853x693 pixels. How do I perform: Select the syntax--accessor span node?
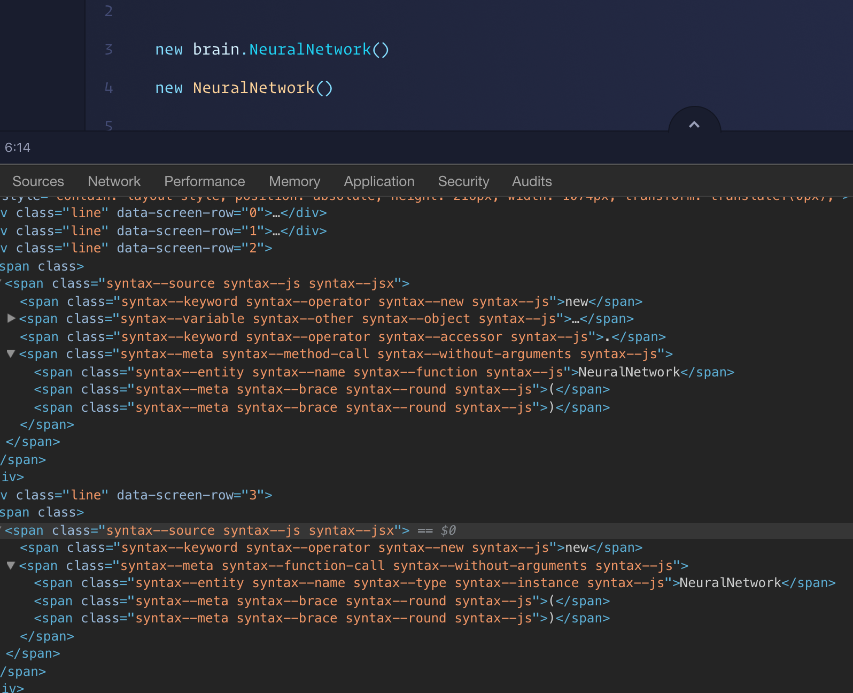343,337
